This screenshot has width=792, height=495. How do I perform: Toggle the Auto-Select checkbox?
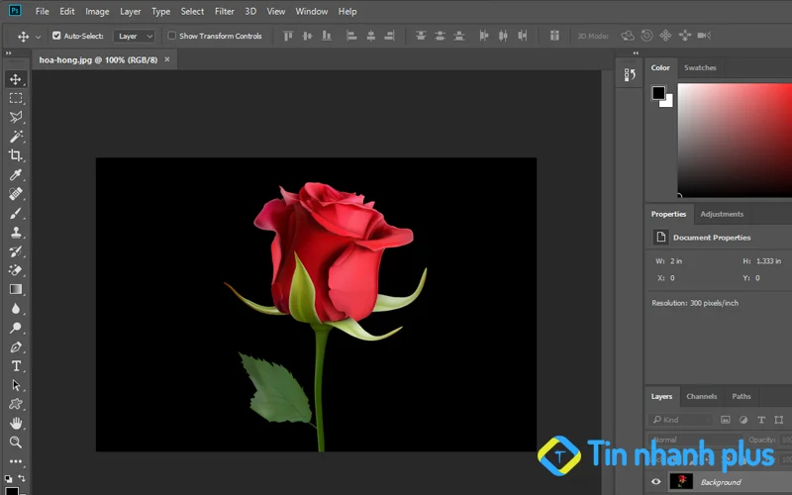(x=56, y=36)
